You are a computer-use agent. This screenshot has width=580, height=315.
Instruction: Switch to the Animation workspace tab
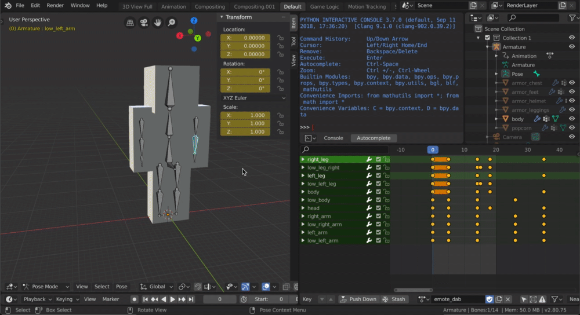174,6
